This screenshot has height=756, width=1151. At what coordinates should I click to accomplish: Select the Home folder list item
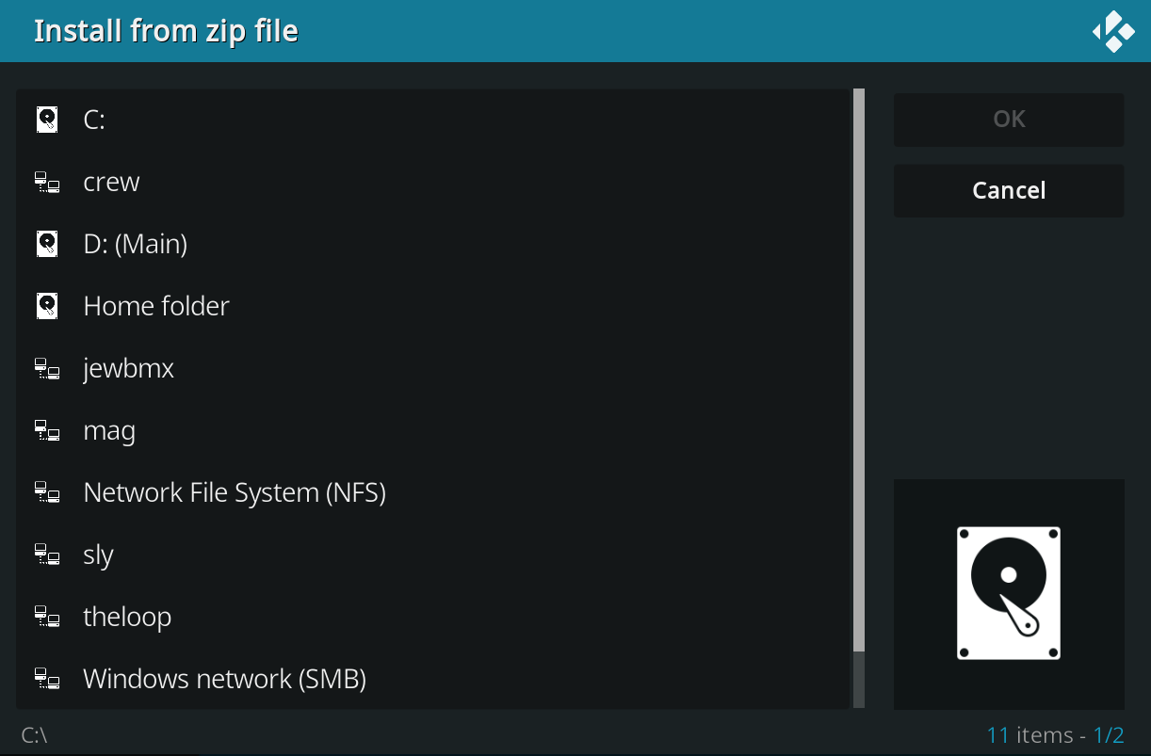[x=156, y=306]
